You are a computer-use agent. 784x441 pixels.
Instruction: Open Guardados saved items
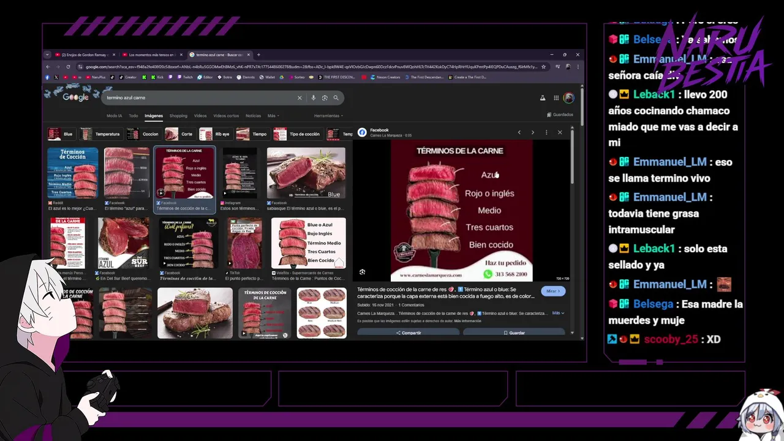tap(560, 115)
